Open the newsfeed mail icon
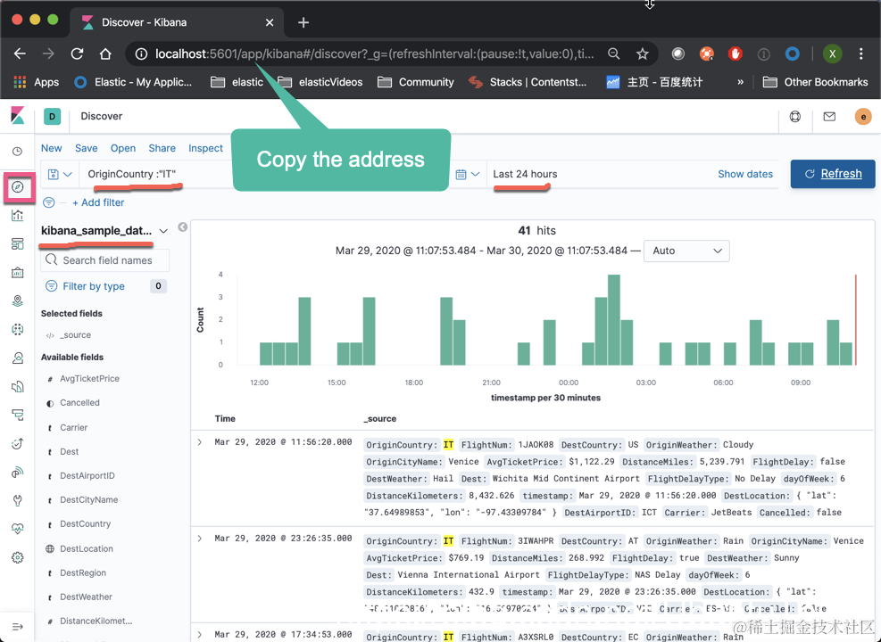The image size is (881, 642). point(829,117)
